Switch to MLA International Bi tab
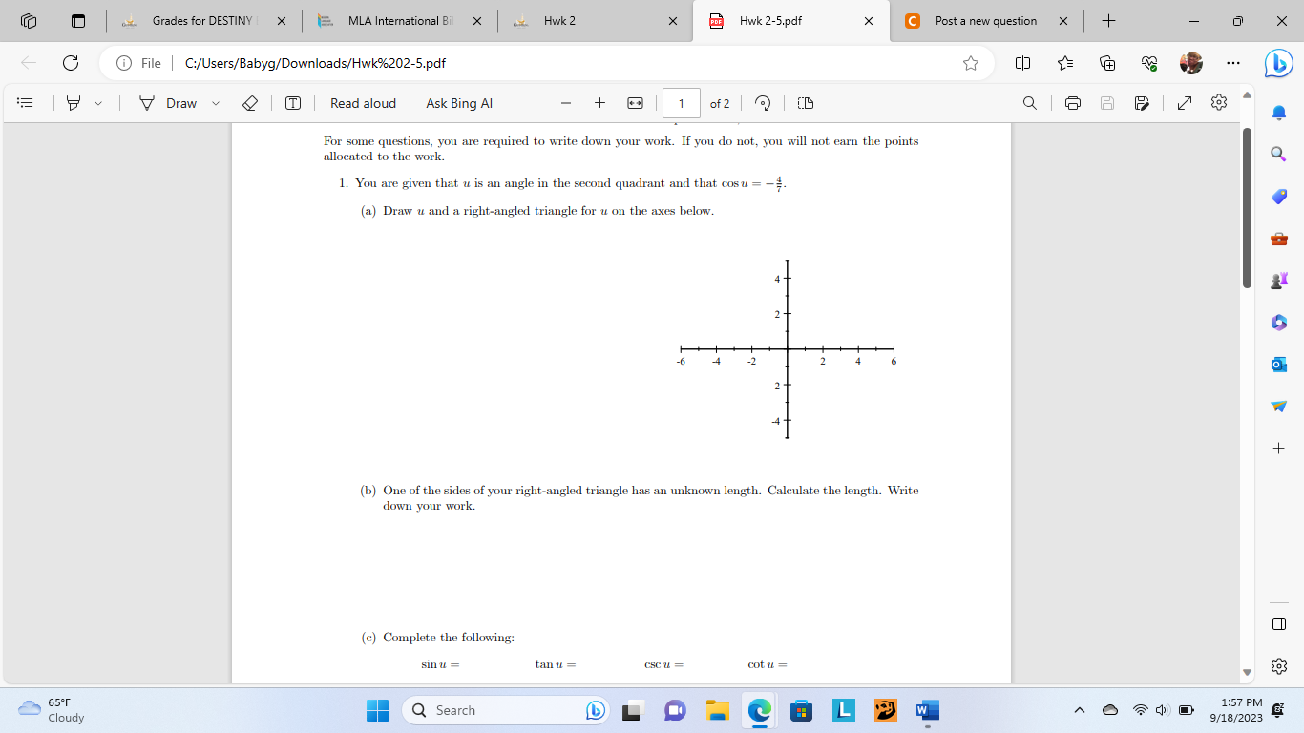 coord(400,21)
